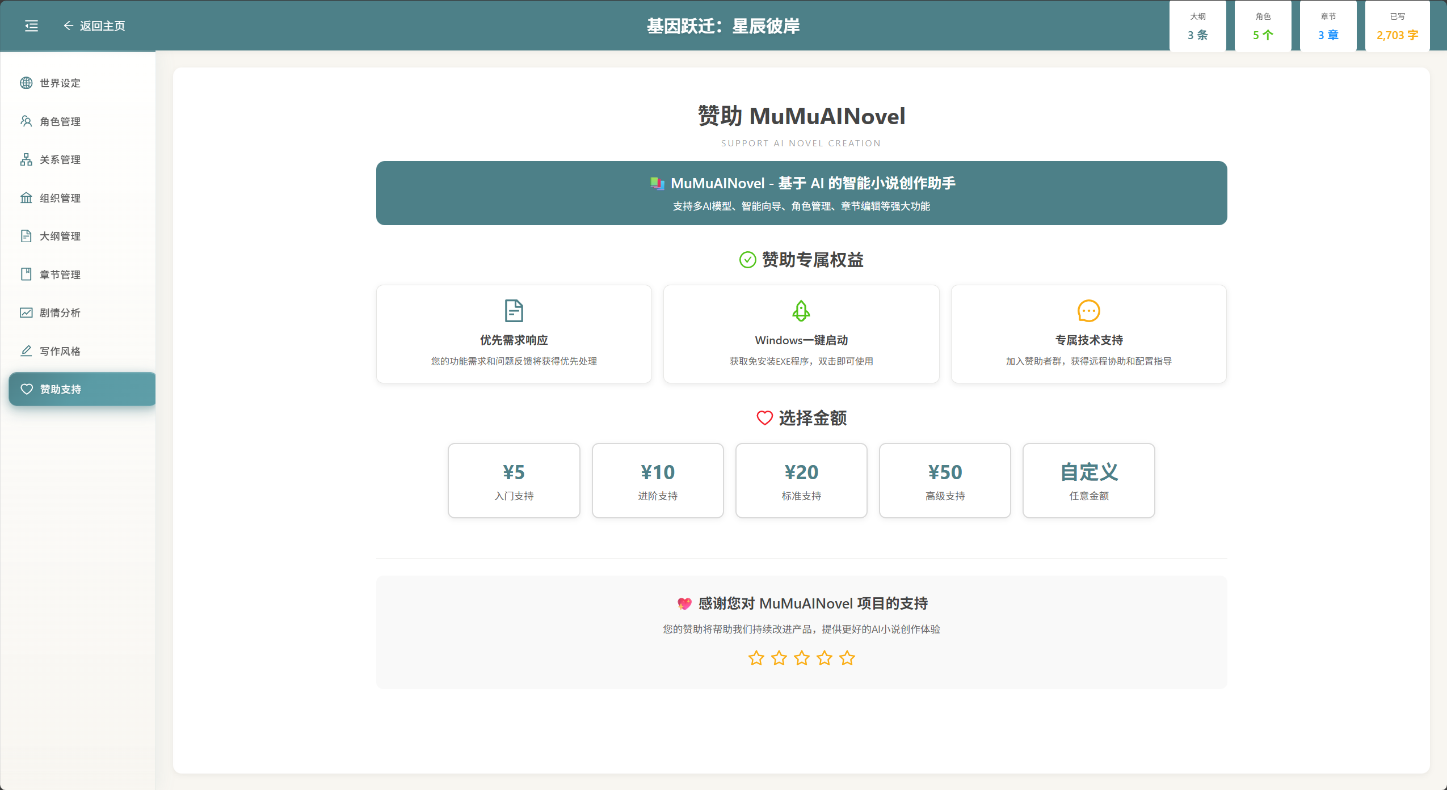Click the red heart icon beside 选择金额
Viewport: 1447px width, 790px height.
[765, 418]
